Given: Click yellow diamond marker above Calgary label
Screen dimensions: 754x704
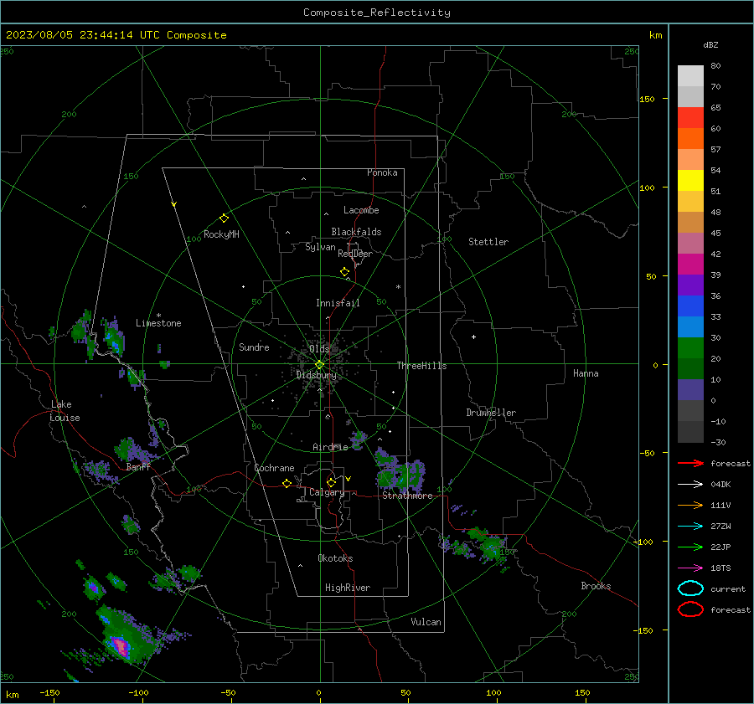Looking at the screenshot, I should (x=331, y=482).
